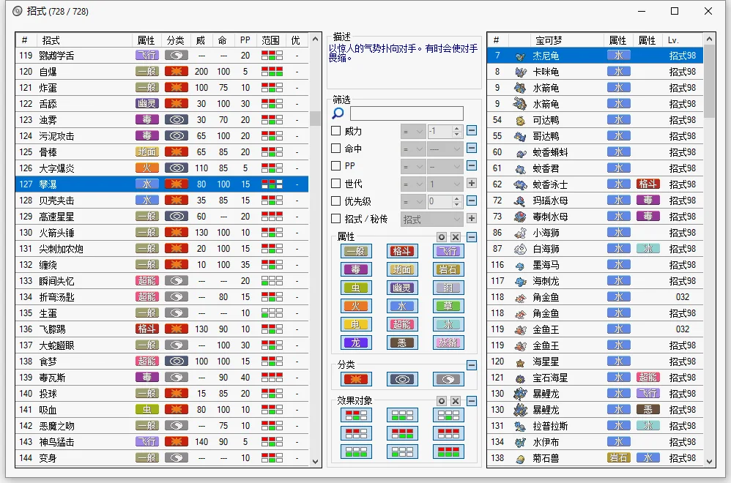Click the 可达鸭 sprite icon
Screen dimensions: 731x483
click(520, 120)
